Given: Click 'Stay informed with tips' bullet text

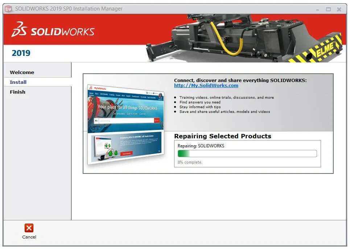Looking at the screenshot, I should point(200,107).
